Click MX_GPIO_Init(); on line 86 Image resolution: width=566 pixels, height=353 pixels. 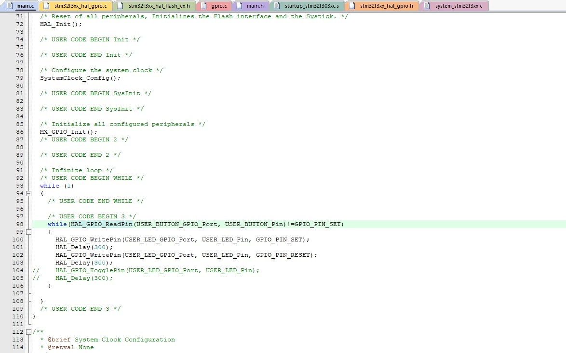pos(68,132)
